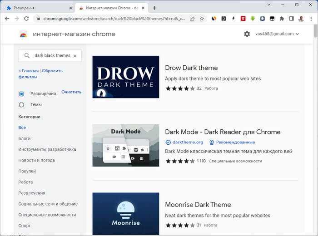318x236 pixels.
Task: Click Drow Dark theme star rating
Action: click(180, 88)
